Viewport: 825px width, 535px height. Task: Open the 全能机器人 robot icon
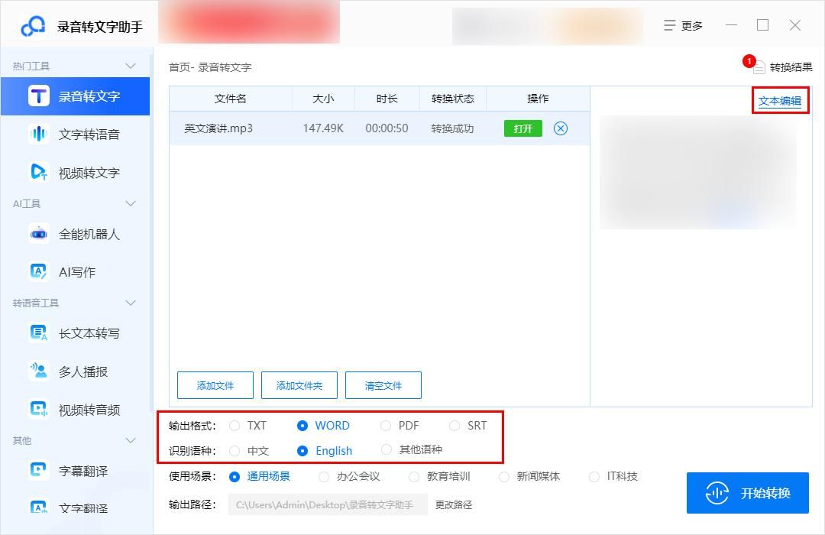click(x=38, y=234)
